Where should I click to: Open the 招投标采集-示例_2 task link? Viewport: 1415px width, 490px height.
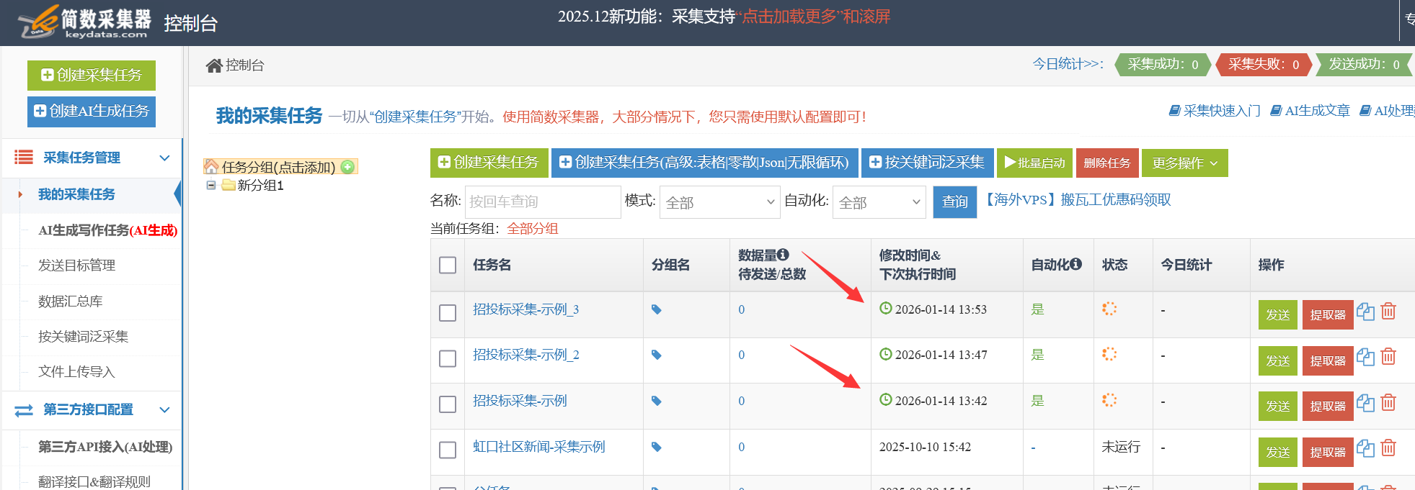(525, 355)
